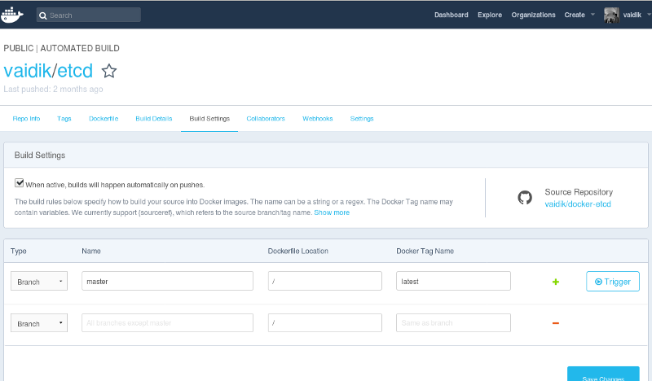The width and height of the screenshot is (652, 381).
Task: Edit Dockerfile Location for master row
Action: pos(324,282)
